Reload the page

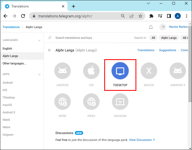[x=23, y=16]
